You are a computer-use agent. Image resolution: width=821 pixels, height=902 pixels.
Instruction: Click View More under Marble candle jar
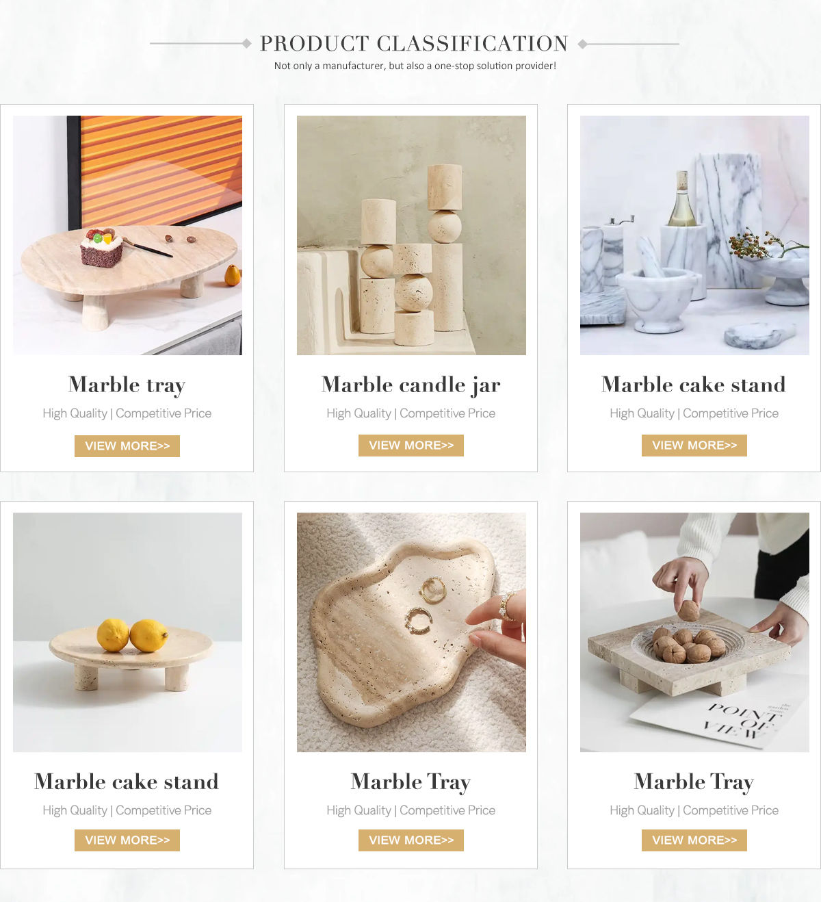(411, 446)
